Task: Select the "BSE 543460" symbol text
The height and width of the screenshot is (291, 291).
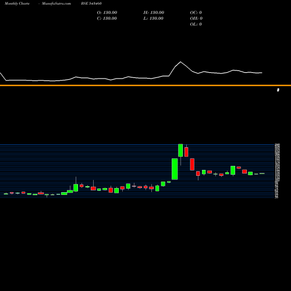Action: 91,3
